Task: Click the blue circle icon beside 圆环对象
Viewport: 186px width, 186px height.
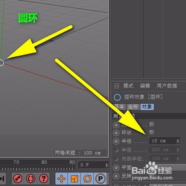Action: 117,97
